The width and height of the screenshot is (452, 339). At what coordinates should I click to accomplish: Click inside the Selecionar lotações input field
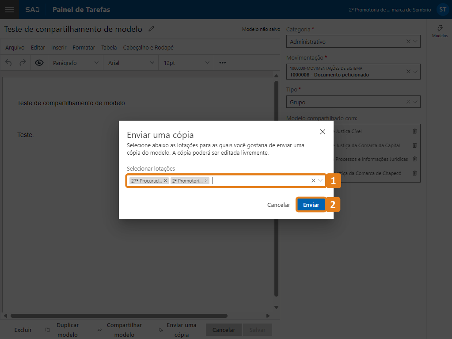click(261, 181)
